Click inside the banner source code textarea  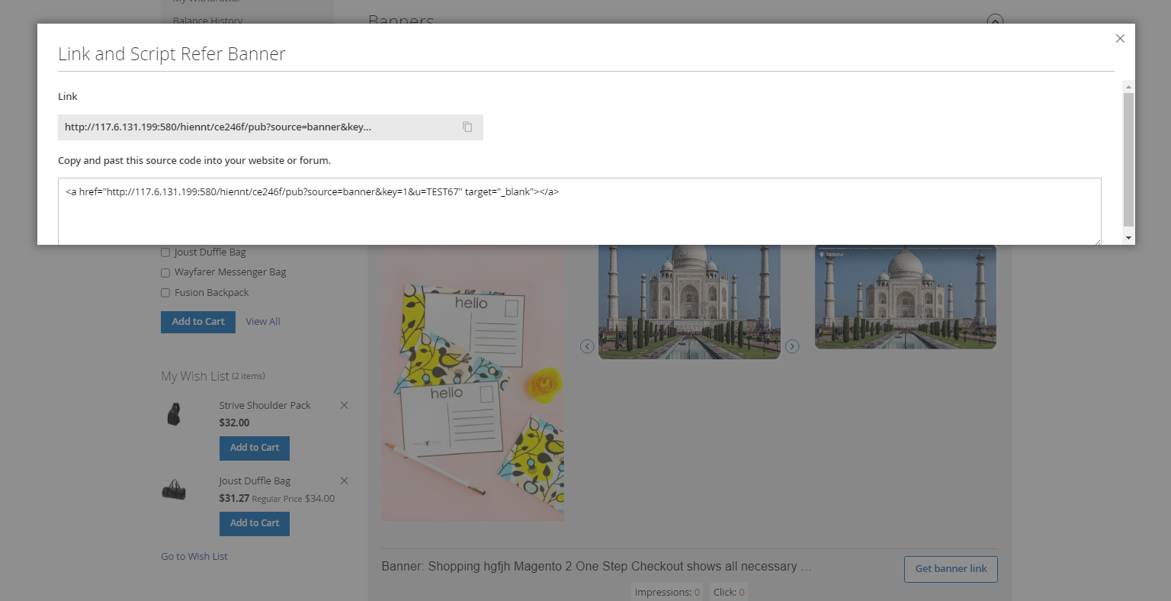point(579,217)
